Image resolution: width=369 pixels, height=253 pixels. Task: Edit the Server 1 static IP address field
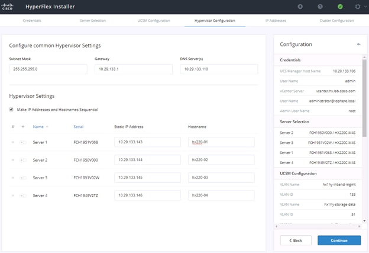tap(147, 142)
